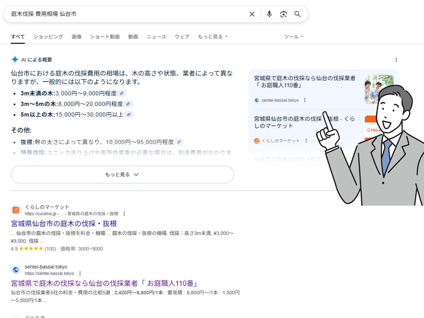The width and height of the screenshot is (424, 318).
Task: Open source card 宮城県仙台市の庭木の伐採・抜根 - くらしのマーケット
Action: click(x=304, y=122)
